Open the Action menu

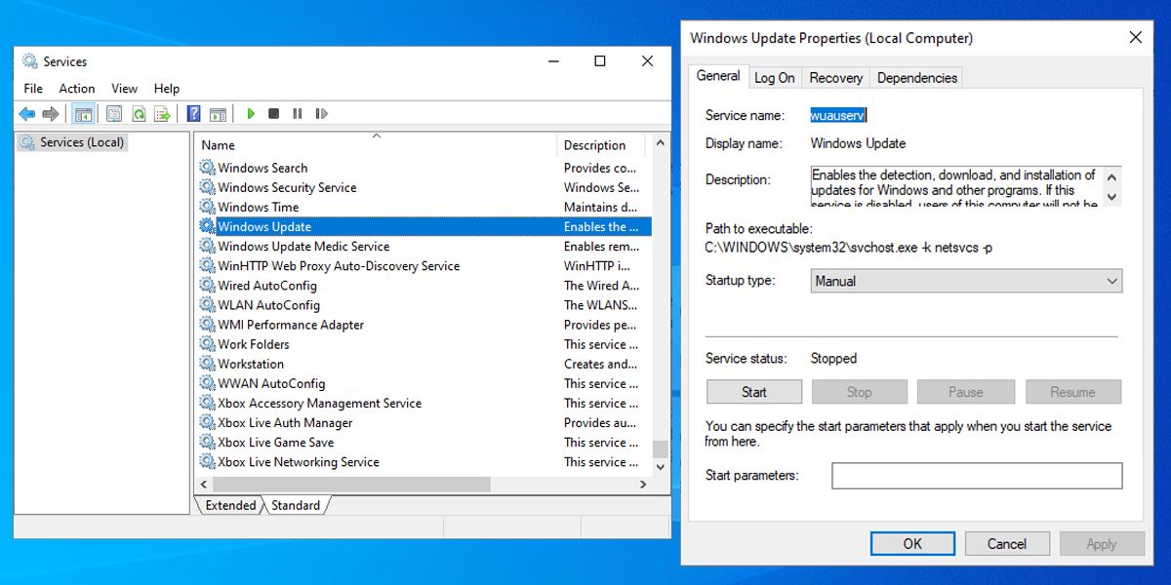coord(76,88)
